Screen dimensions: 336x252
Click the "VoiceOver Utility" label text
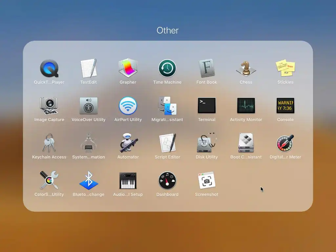[89, 119]
